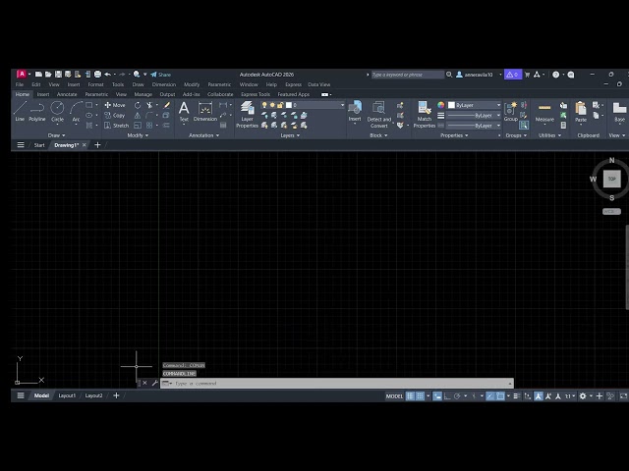Viewport: 629px width, 471px height.
Task: Open the linetype ByLayer dropdown
Action: click(474, 126)
